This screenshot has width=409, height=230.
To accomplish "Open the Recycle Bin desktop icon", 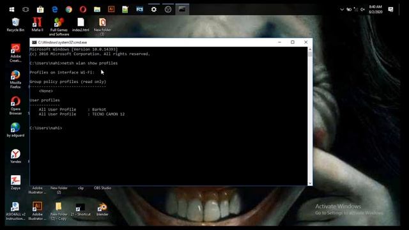I will point(15,25).
